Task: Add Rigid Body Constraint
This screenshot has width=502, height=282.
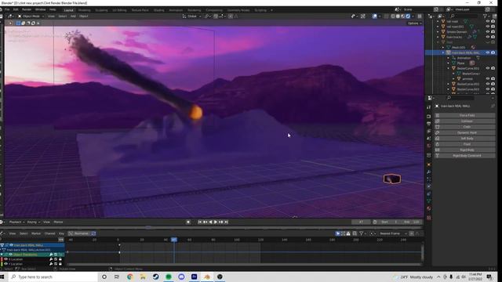Action: point(465,155)
